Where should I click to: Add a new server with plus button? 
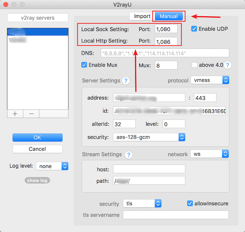tap(15, 114)
